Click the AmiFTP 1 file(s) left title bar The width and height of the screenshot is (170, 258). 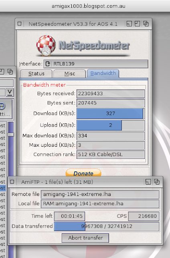(57, 182)
